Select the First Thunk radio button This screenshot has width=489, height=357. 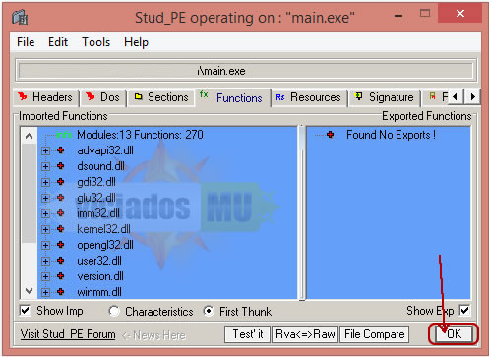tap(209, 311)
